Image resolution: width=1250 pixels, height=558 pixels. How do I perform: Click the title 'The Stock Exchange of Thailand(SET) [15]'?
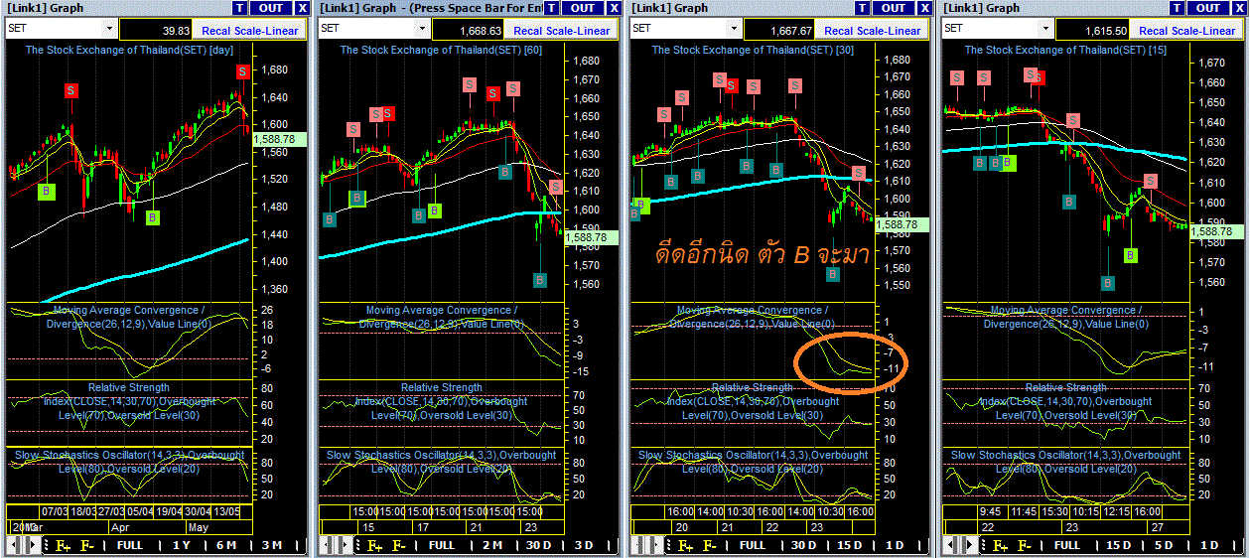click(1066, 50)
